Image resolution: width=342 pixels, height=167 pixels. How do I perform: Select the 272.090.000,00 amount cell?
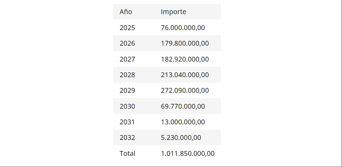pyautogui.click(x=185, y=91)
